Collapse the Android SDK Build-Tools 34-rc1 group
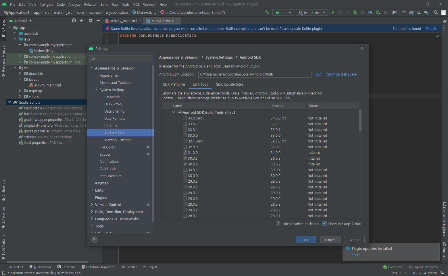The width and height of the screenshot is (448, 276). 174,112
